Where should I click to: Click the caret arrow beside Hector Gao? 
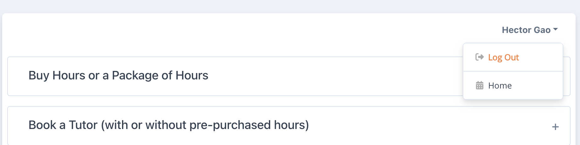555,30
